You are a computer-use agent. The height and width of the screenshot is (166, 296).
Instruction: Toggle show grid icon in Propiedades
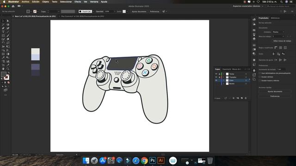[281, 48]
